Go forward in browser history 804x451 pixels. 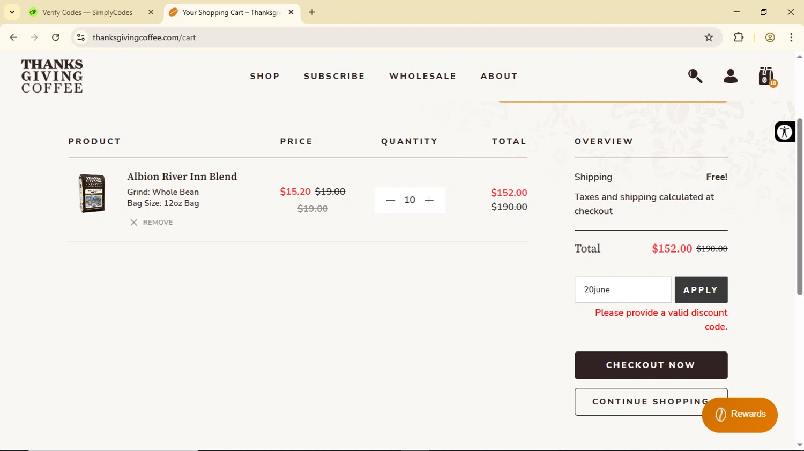tap(34, 37)
